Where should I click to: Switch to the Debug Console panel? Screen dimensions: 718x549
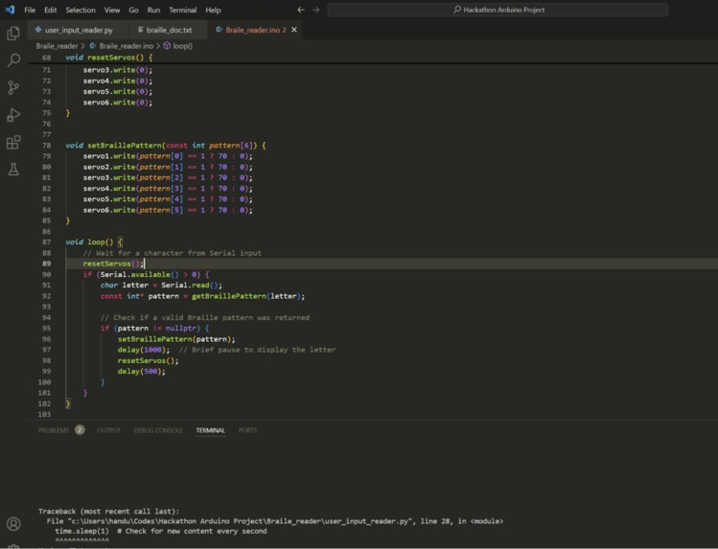pyautogui.click(x=158, y=430)
